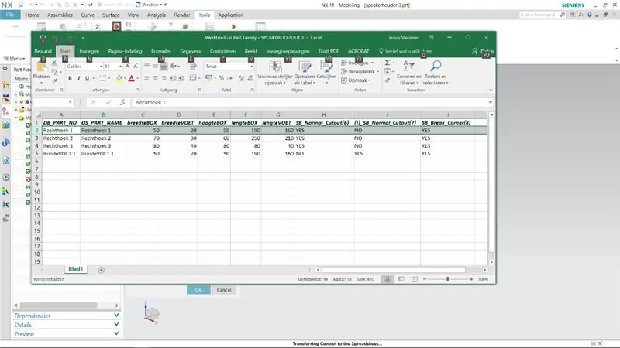Click the percent style icon
This screenshot has height=348, width=620.
click(x=222, y=78)
